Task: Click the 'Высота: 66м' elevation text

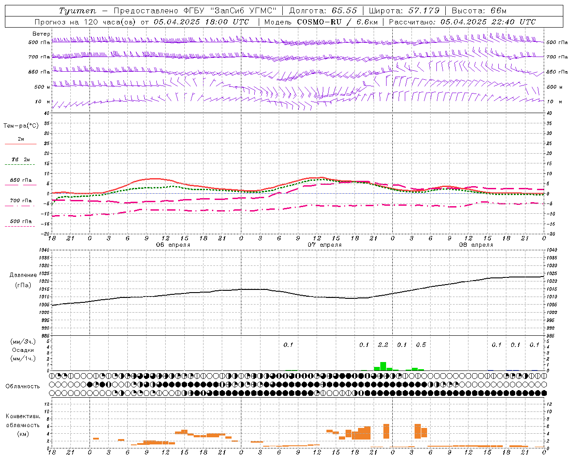Action: pyautogui.click(x=479, y=11)
